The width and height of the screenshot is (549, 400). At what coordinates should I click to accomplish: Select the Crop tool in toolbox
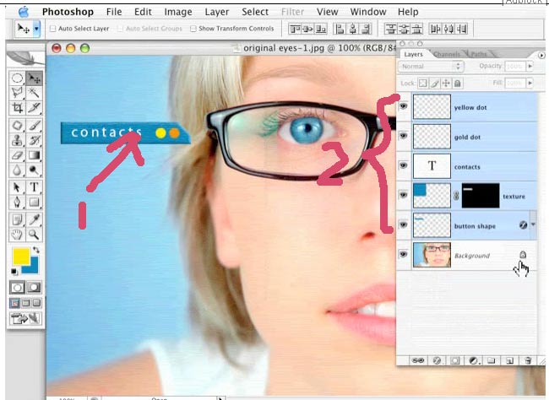click(x=16, y=108)
